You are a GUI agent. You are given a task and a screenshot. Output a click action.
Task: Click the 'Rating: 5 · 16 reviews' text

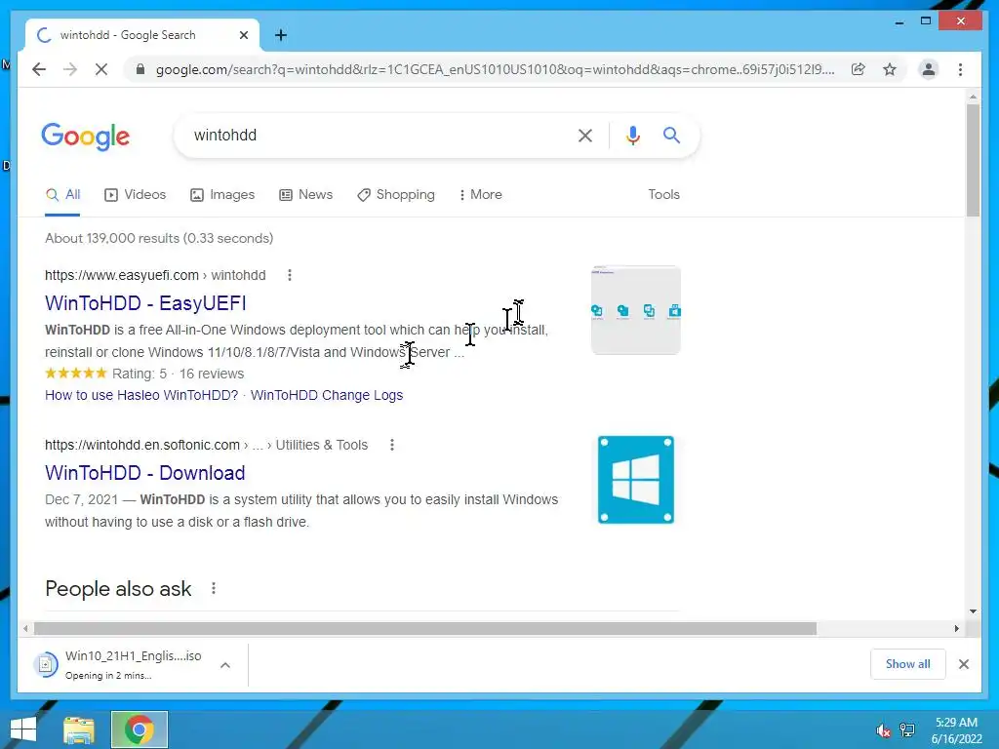178,374
